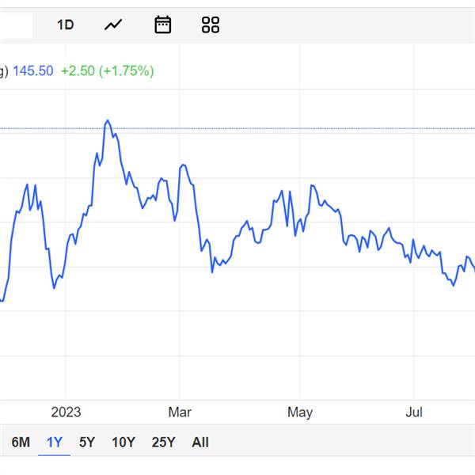Screen dimensions: 475x475
Task: Select the 1D interval button
Action: [66, 25]
